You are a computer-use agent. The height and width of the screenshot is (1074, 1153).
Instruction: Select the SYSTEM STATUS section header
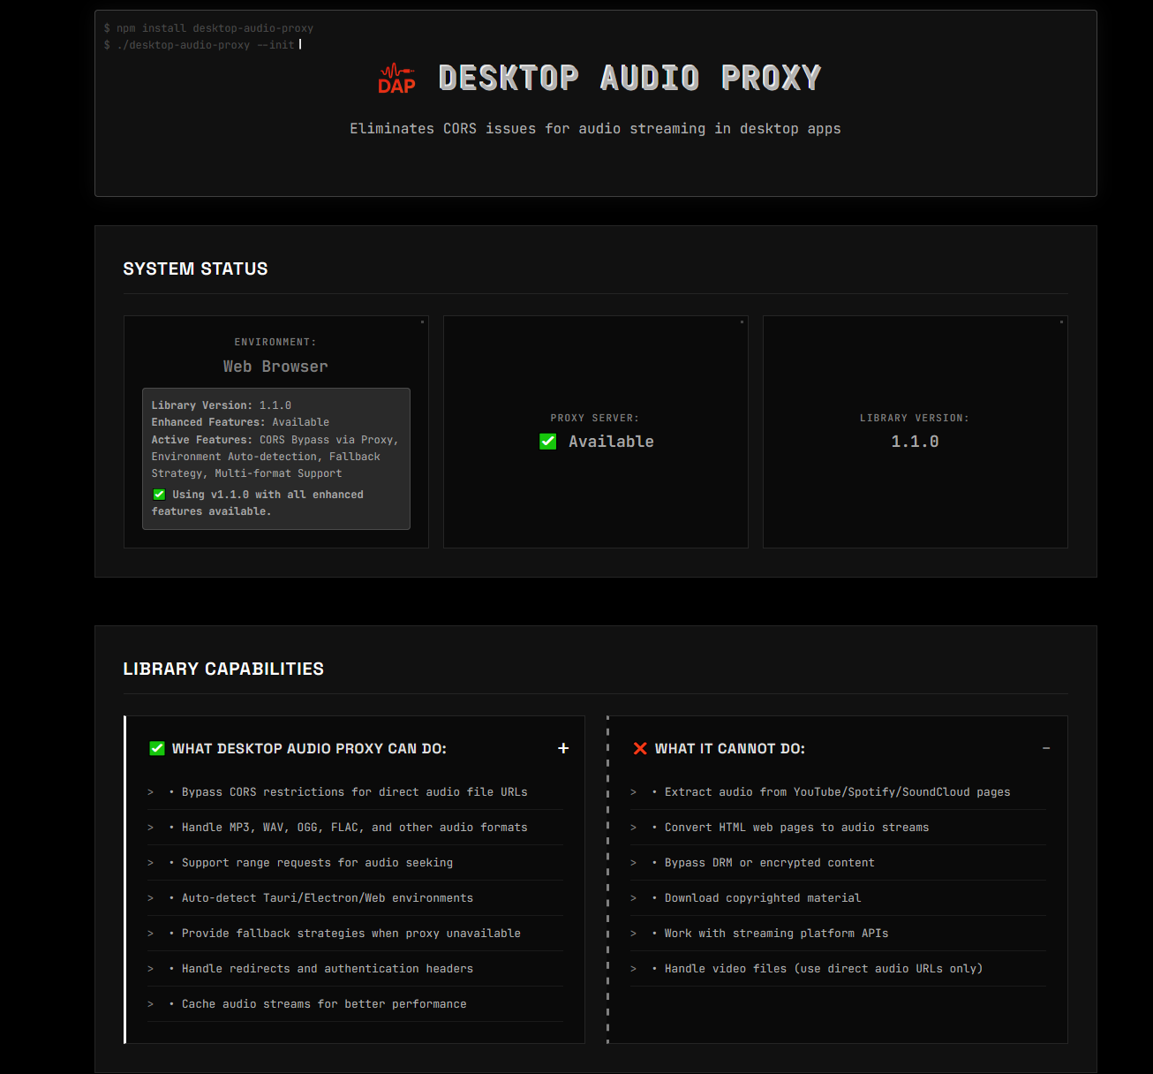click(195, 268)
